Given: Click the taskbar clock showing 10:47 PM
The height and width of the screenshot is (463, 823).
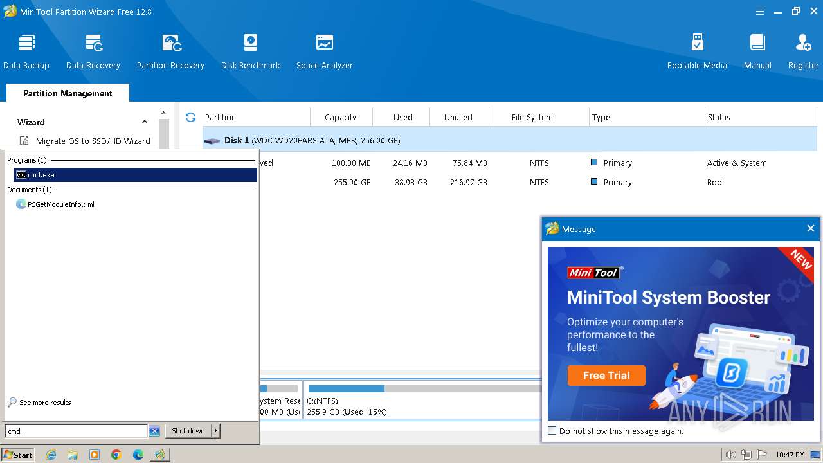Looking at the screenshot, I should [790, 455].
